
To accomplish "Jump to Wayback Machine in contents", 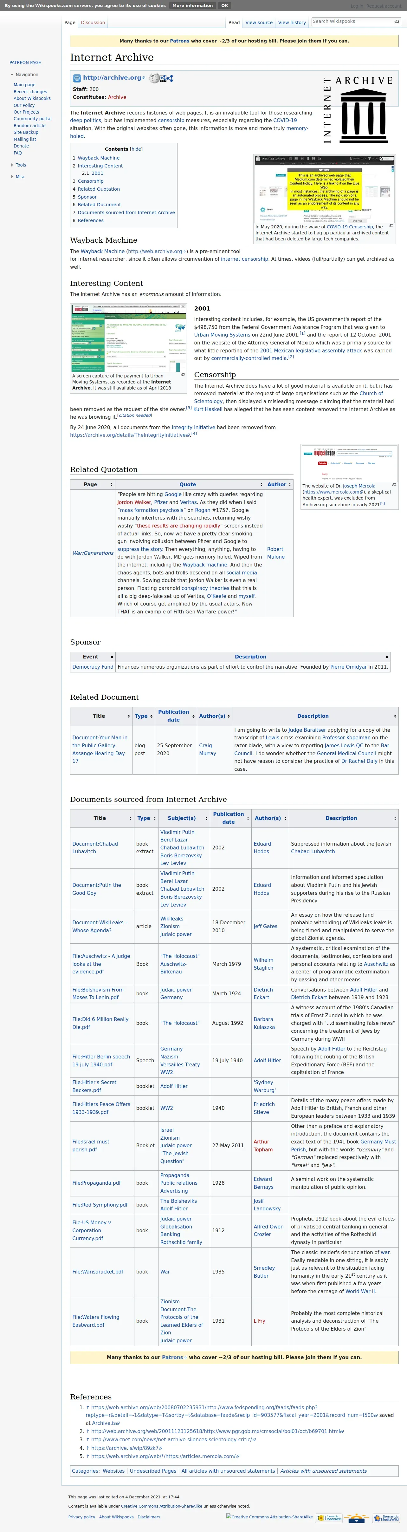I will 99,158.
